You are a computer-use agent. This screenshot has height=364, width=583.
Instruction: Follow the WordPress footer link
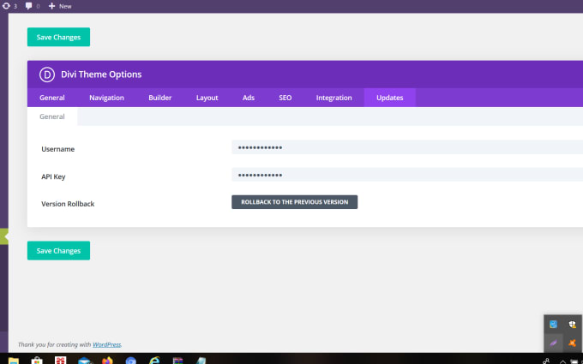[106, 344]
